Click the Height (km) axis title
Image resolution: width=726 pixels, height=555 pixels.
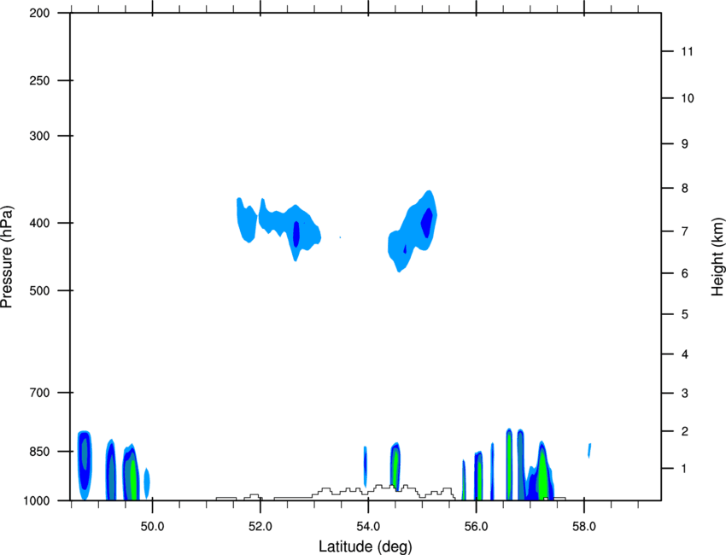point(717,256)
